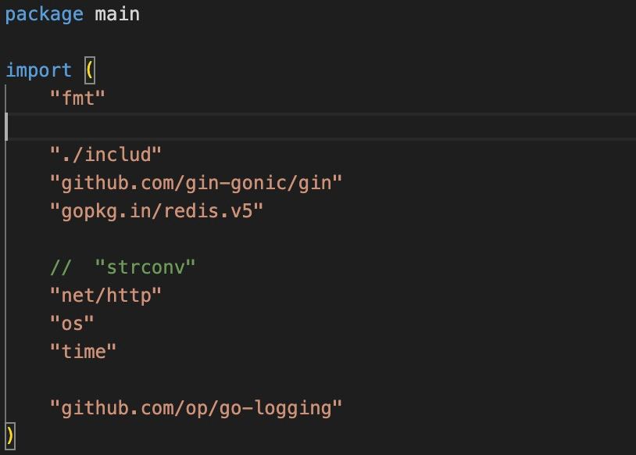Screen dimensions: 636x455
Task: Click the blank line above go-logging import
Action: 320,380
